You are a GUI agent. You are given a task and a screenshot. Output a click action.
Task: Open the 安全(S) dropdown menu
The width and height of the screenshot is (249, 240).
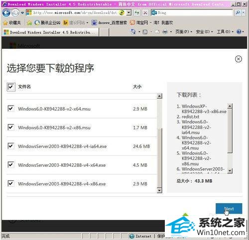[204, 31]
